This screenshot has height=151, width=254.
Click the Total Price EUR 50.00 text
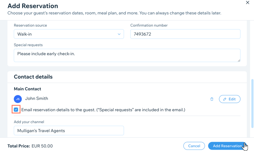click(30, 146)
